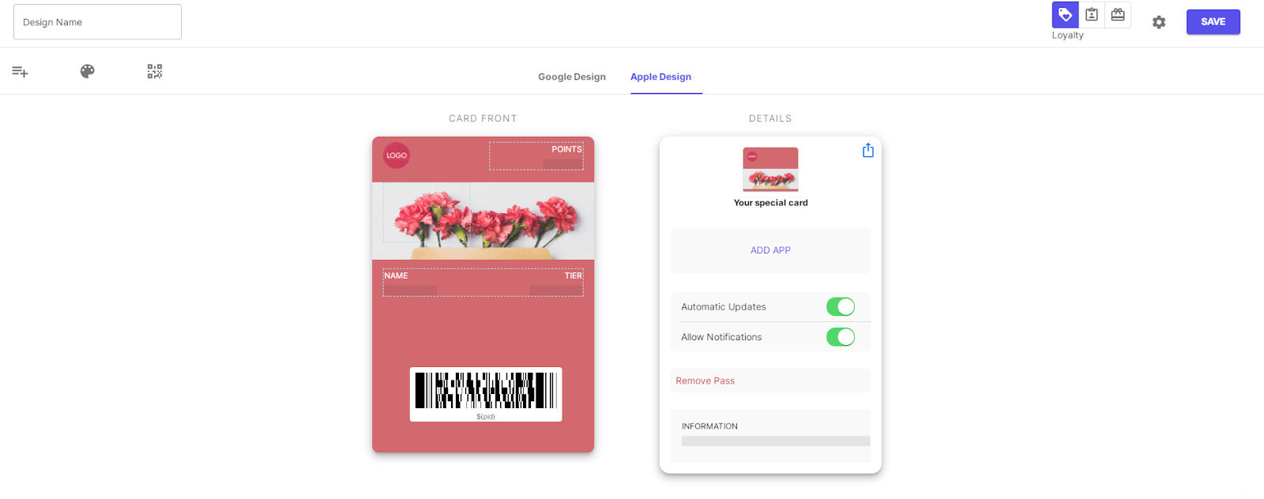Image resolution: width=1264 pixels, height=499 pixels.
Task: Switch to the Google Design tab
Action: click(572, 77)
